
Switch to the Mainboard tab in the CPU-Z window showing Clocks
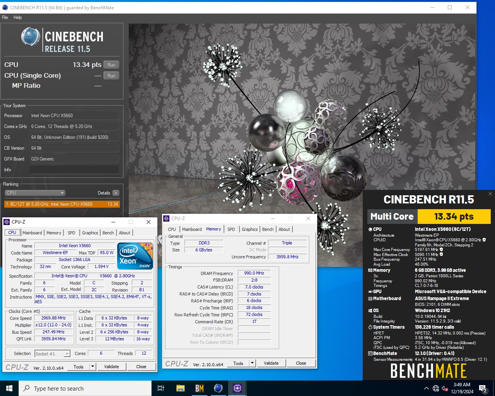pyautogui.click(x=32, y=233)
